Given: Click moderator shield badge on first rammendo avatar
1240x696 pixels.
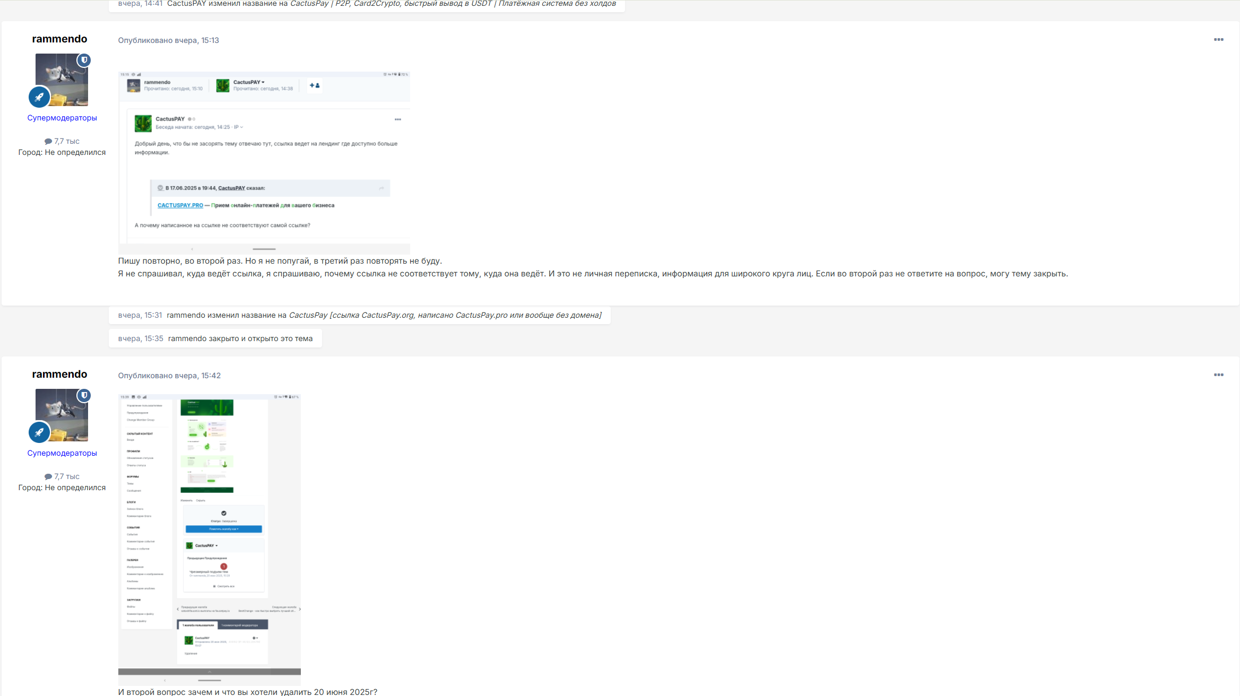Looking at the screenshot, I should point(84,60).
